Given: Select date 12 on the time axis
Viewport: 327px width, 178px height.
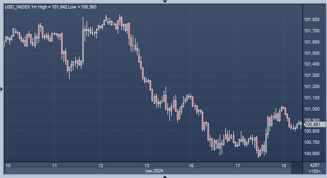Looking at the screenshot, I should click(x=101, y=165).
